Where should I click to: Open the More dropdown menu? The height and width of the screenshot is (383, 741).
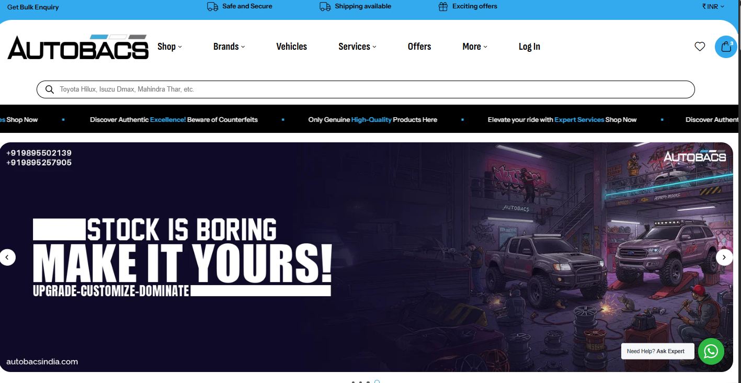(474, 47)
